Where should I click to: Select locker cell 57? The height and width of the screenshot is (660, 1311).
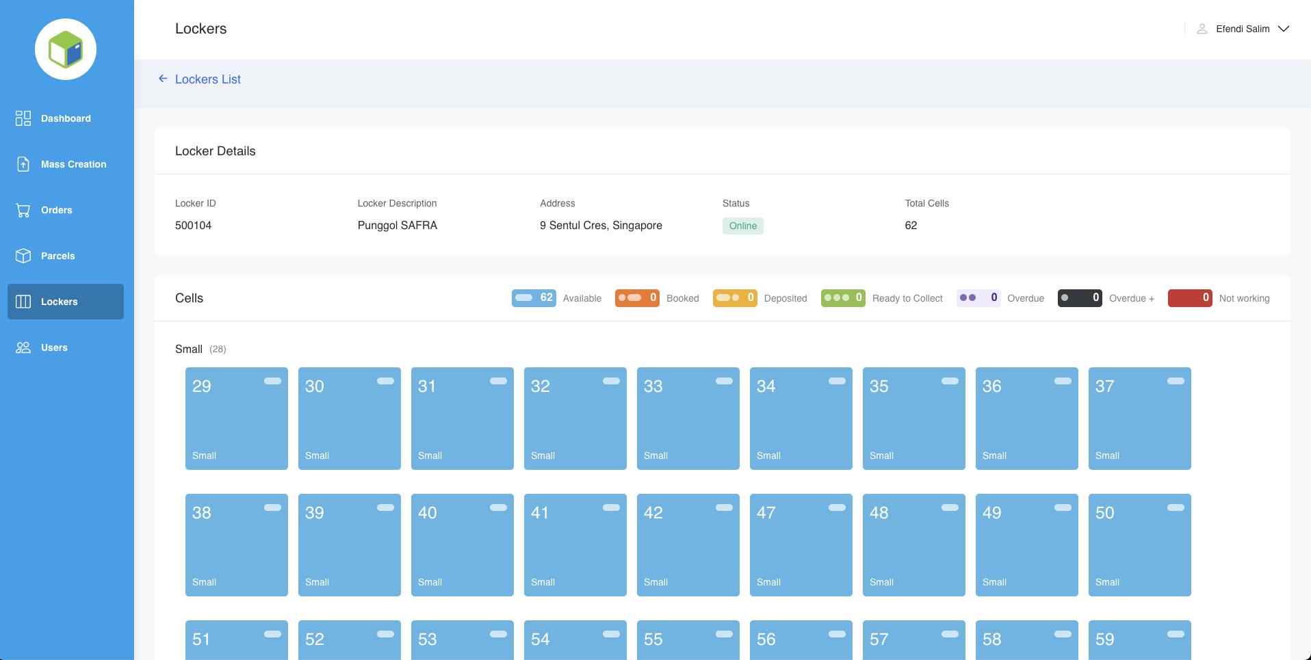(x=914, y=640)
